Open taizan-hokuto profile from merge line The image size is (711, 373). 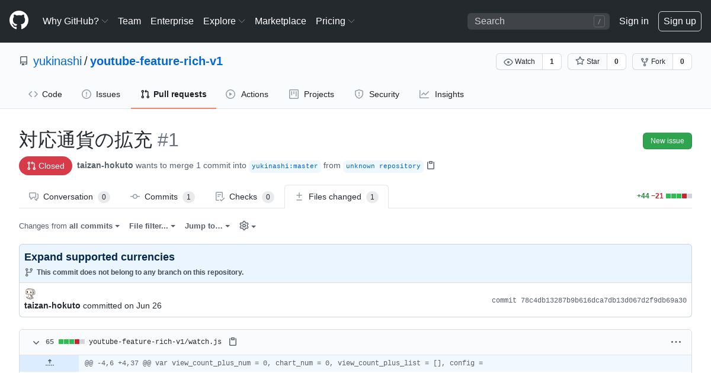(105, 165)
